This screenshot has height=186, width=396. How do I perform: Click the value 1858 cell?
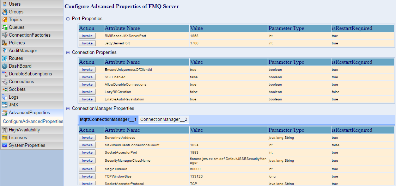(229, 36)
